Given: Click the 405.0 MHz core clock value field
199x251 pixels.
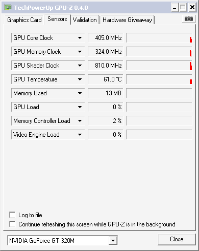Looking at the screenshot, I should tap(106, 38).
